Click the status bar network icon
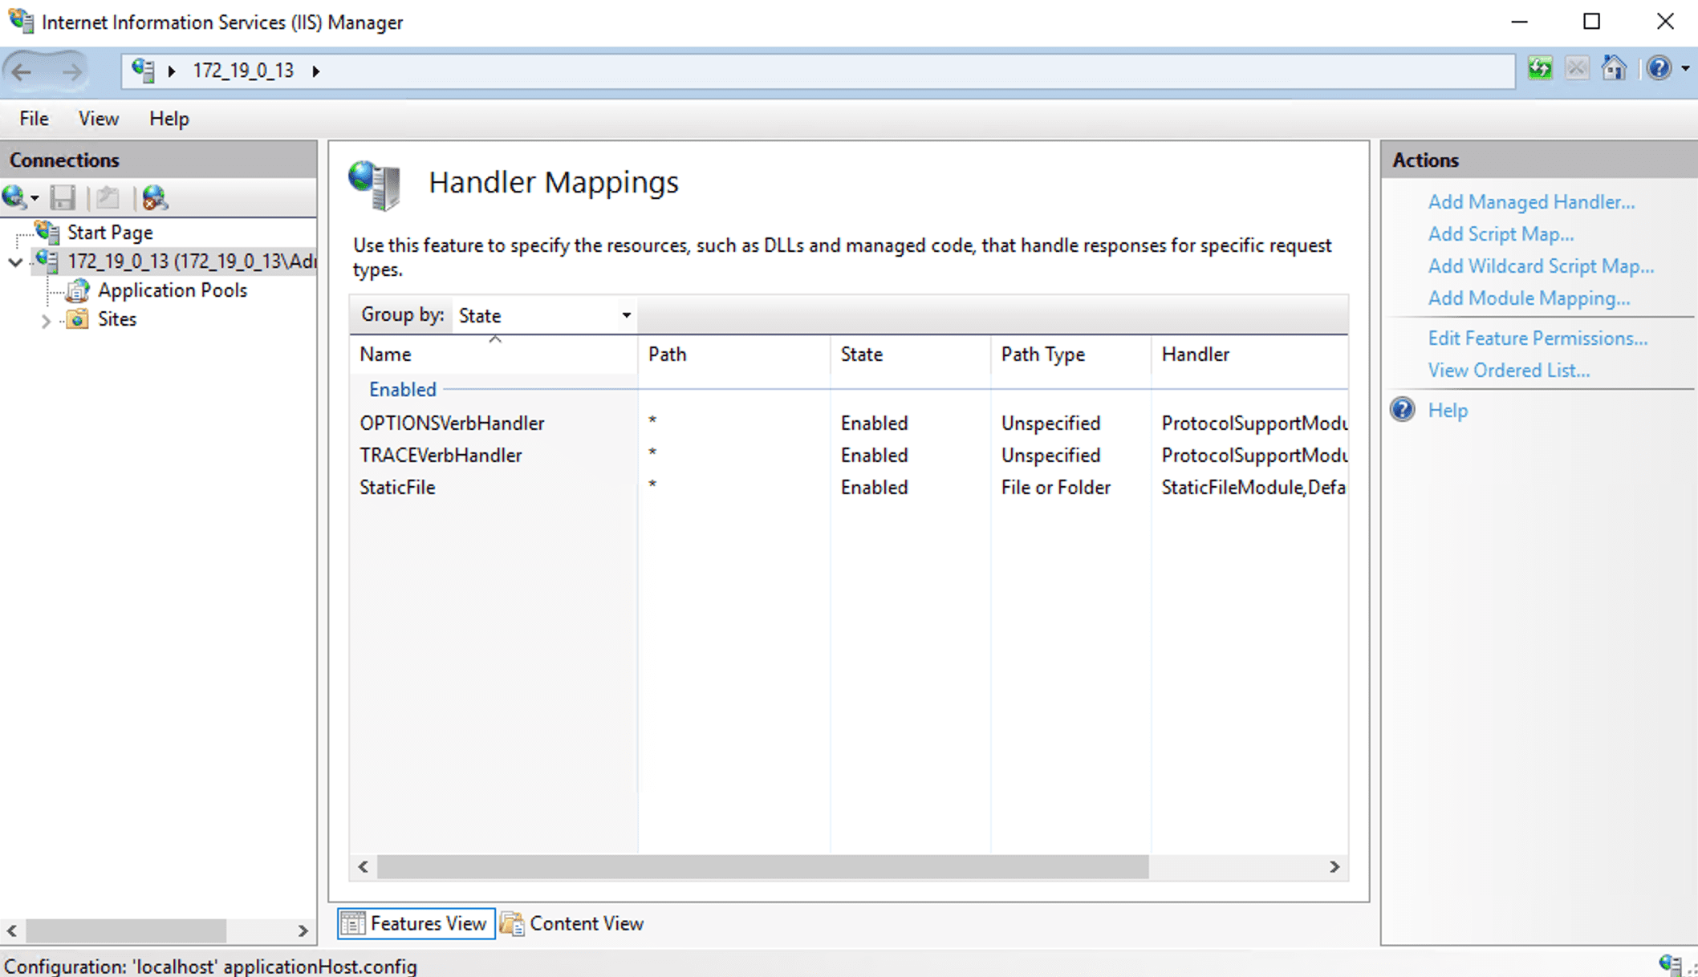Image resolution: width=1698 pixels, height=977 pixels. click(x=1670, y=965)
